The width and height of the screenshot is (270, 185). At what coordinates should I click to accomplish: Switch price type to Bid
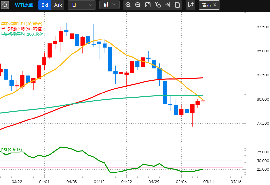(45, 5)
